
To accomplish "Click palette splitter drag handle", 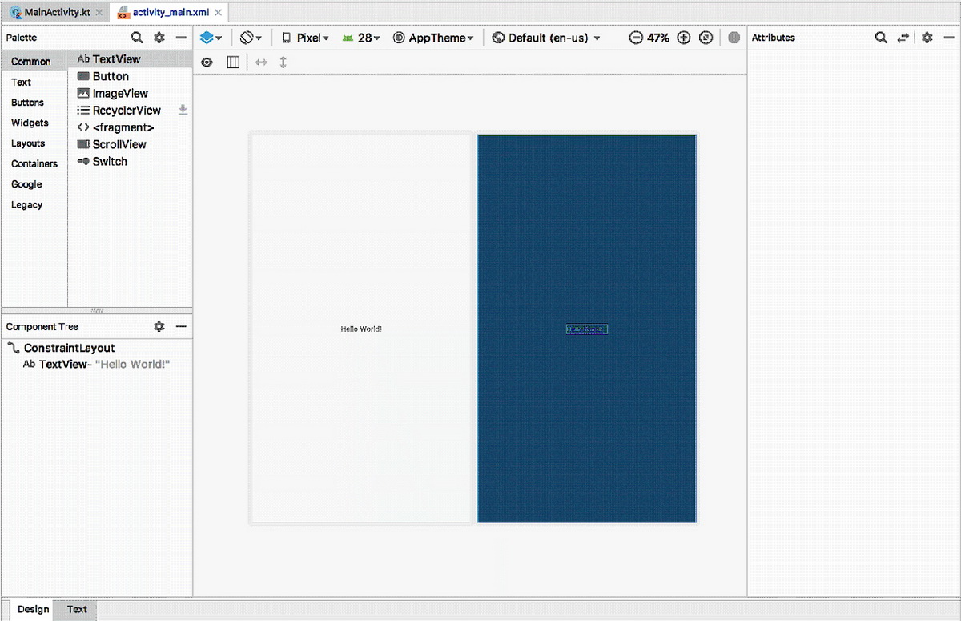I will coord(97,310).
